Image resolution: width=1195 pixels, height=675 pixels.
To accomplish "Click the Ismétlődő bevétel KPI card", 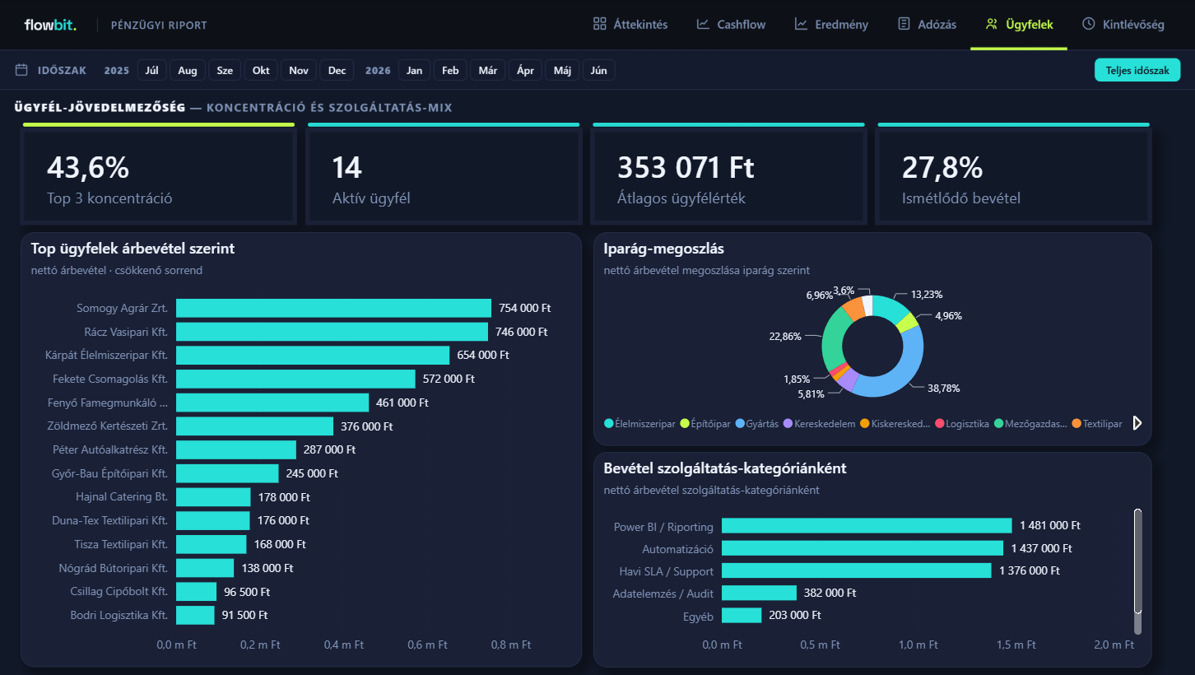I will pos(1013,174).
